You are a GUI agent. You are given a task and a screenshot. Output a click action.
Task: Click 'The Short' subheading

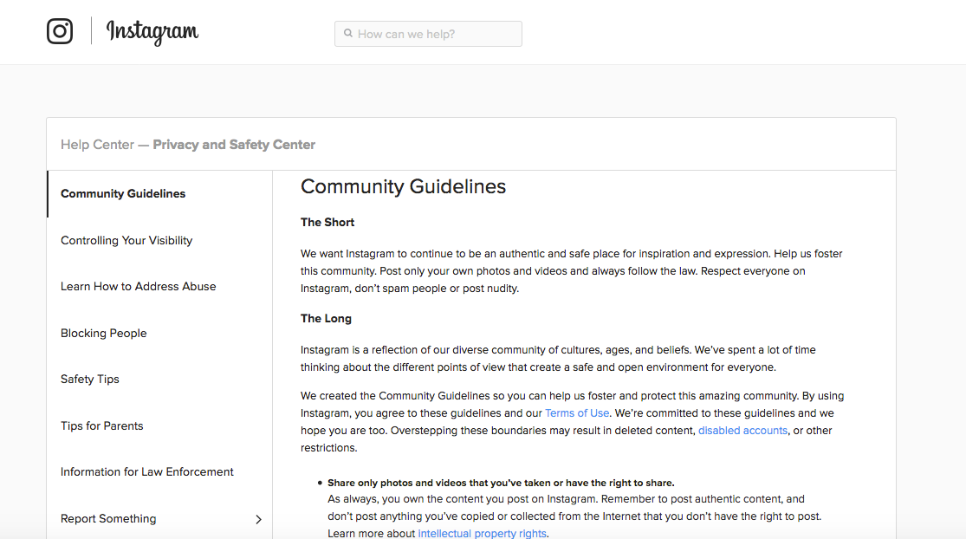tap(327, 223)
